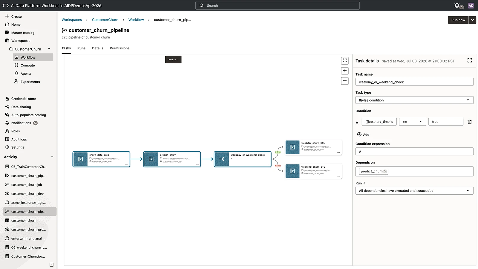Viewport: 478px width, 269px height.
Task: Remove predict_churn dependency chip
Action: (x=385, y=171)
